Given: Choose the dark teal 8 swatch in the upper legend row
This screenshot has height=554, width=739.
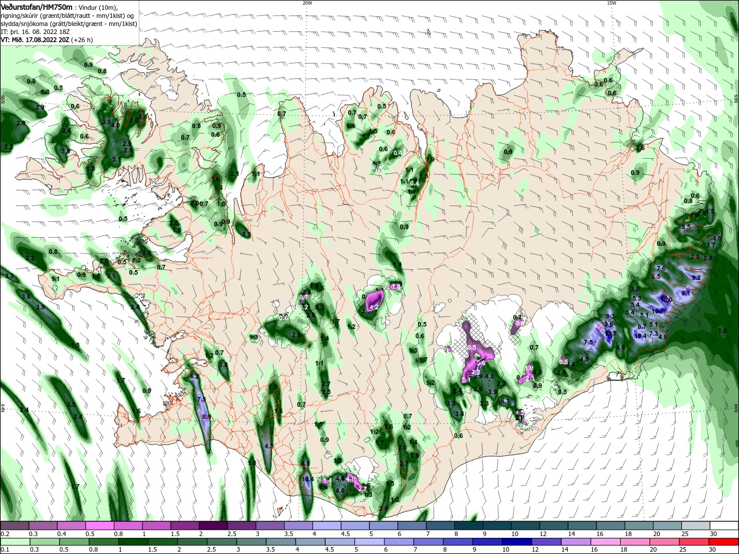Looking at the screenshot, I should 469,526.
